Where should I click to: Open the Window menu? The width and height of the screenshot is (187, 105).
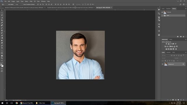tap(43, 1)
